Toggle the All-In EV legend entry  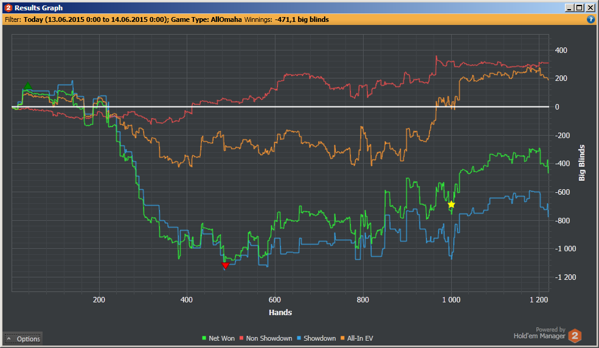[x=357, y=338]
